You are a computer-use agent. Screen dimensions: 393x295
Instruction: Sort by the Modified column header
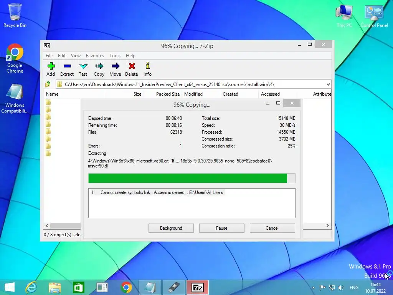point(201,94)
